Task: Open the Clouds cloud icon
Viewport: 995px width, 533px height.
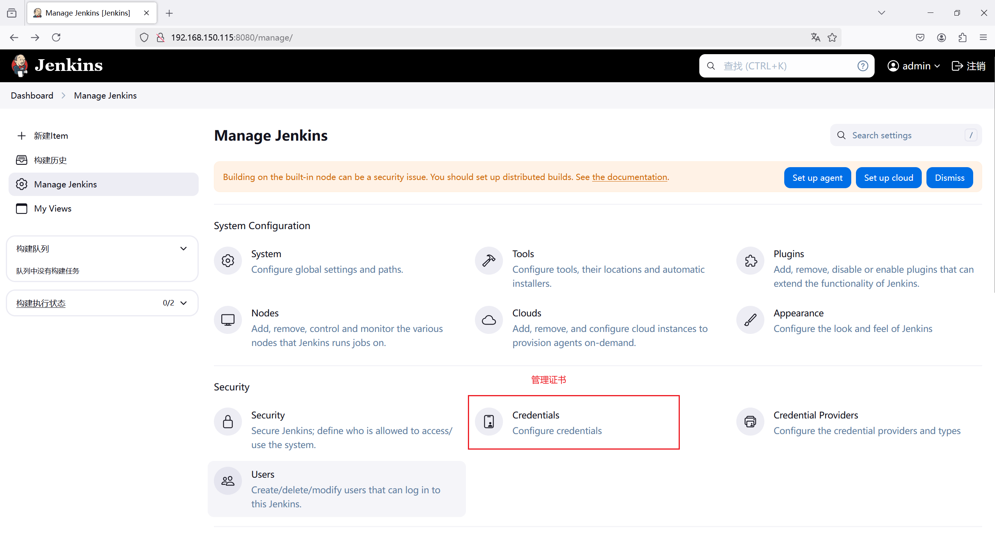Action: tap(489, 319)
